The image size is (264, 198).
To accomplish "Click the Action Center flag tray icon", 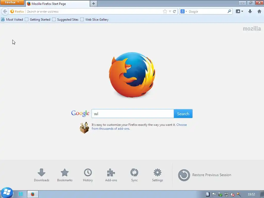I will [214, 194].
